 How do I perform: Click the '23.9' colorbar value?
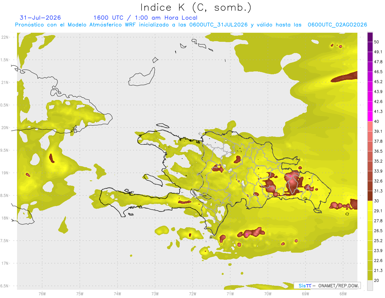coord(378,251)
